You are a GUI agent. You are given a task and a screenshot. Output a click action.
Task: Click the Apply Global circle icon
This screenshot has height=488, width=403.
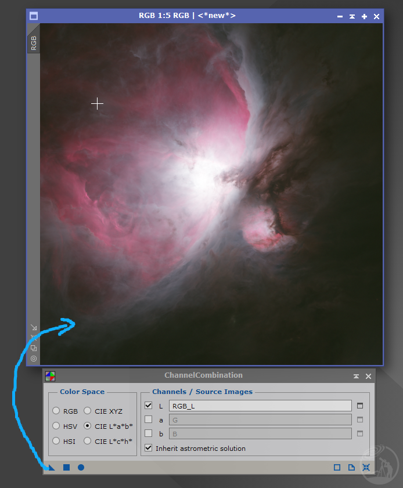81,467
